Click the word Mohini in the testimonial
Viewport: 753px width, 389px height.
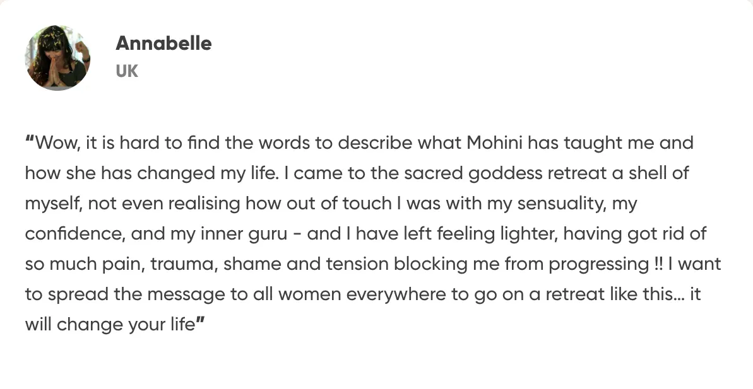(495, 143)
